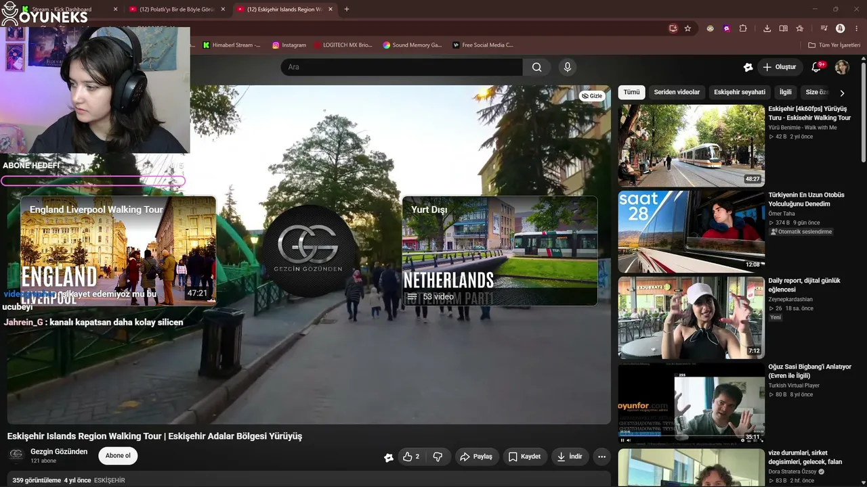This screenshot has height=487, width=867.
Task: Close the Polatlı'yı Bir de Böyle tab
Action: point(224,9)
